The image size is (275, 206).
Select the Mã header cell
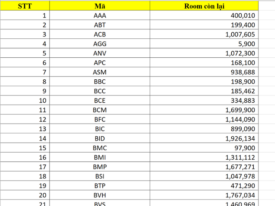100,6
